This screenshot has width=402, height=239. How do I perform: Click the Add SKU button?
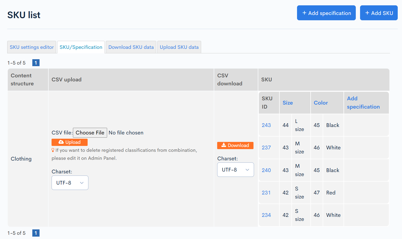(x=379, y=13)
